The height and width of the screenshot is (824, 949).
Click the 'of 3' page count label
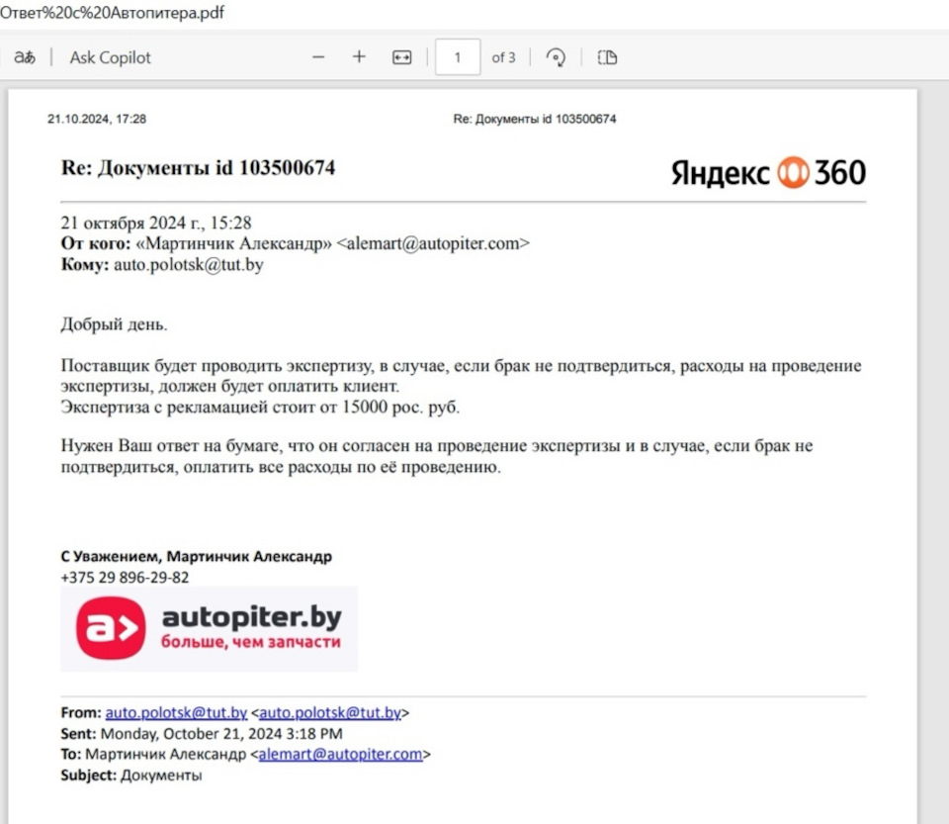pyautogui.click(x=503, y=57)
